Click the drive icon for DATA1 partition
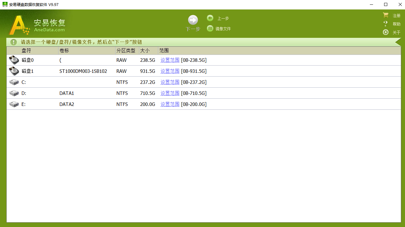The width and height of the screenshot is (405, 227). click(x=14, y=93)
